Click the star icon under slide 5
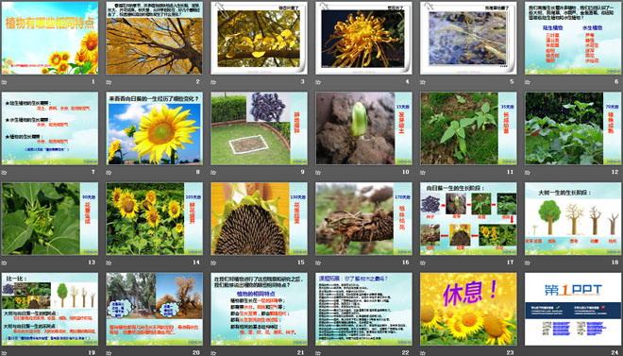The image size is (623, 356). click(423, 82)
